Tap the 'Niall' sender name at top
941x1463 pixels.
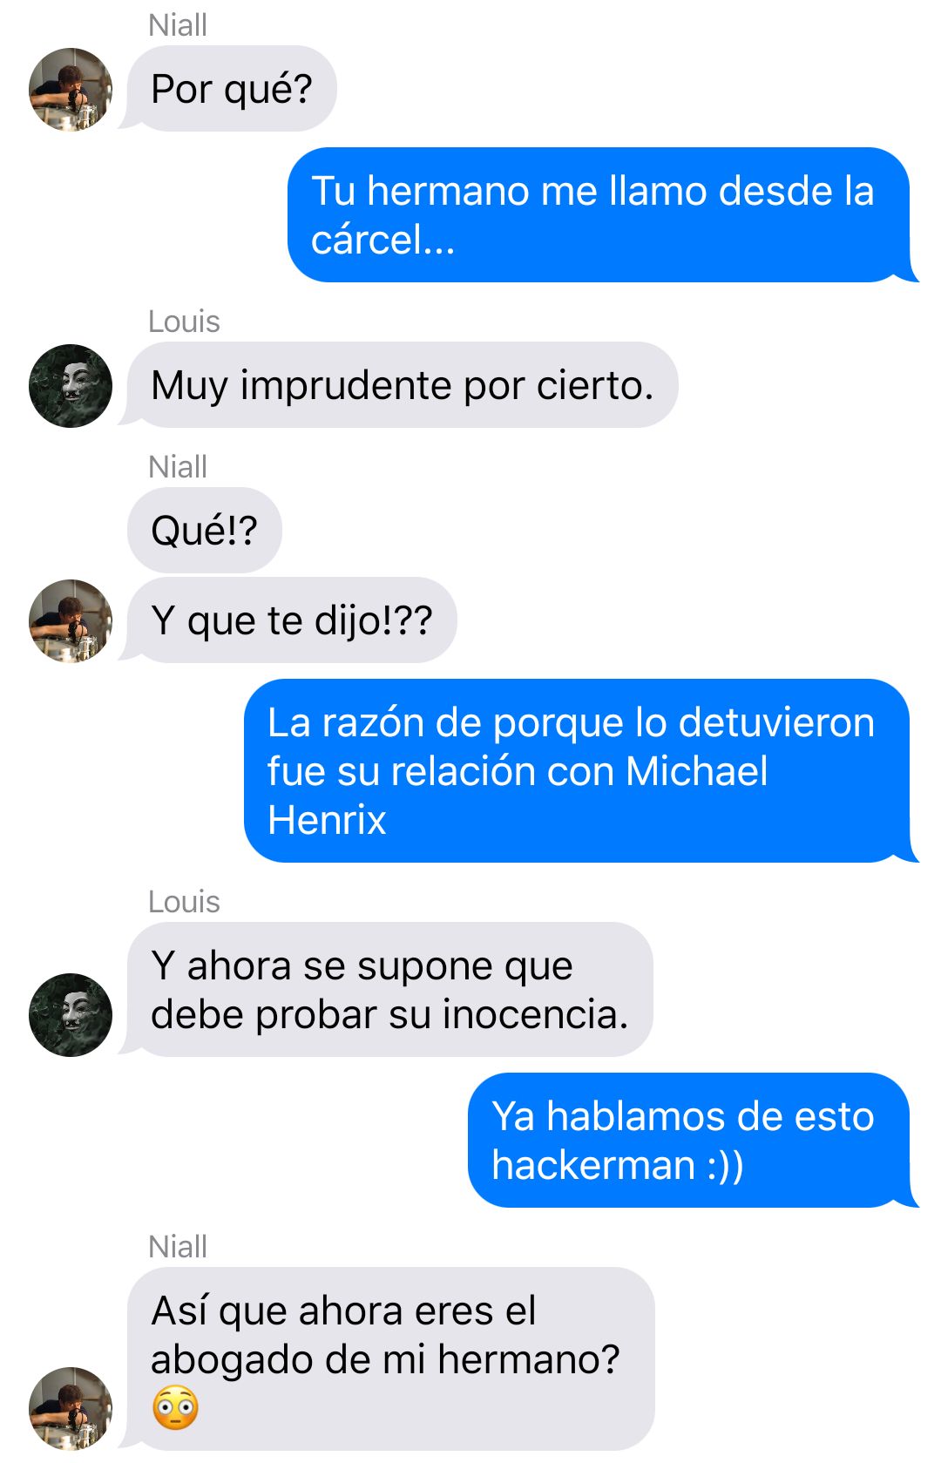coord(178,25)
